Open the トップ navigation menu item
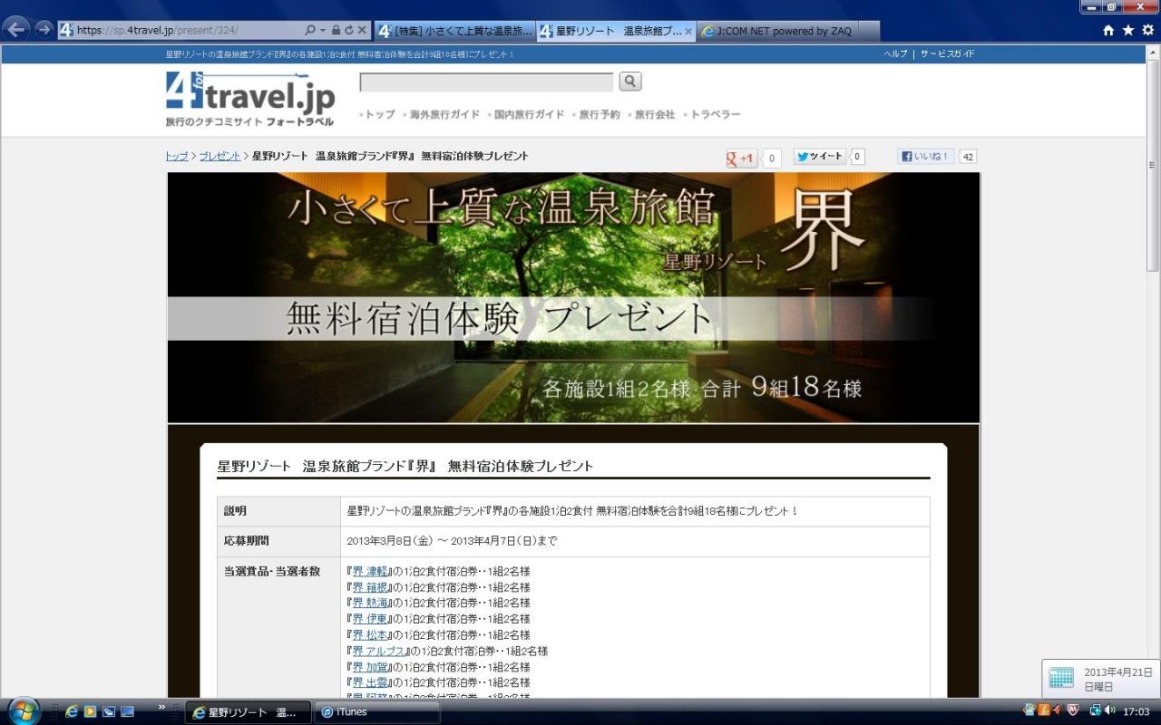The height and width of the screenshot is (725, 1161). [x=379, y=114]
